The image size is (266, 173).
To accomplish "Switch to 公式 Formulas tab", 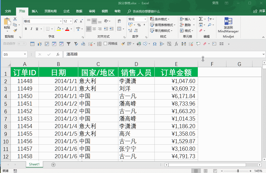I will coord(66,11).
